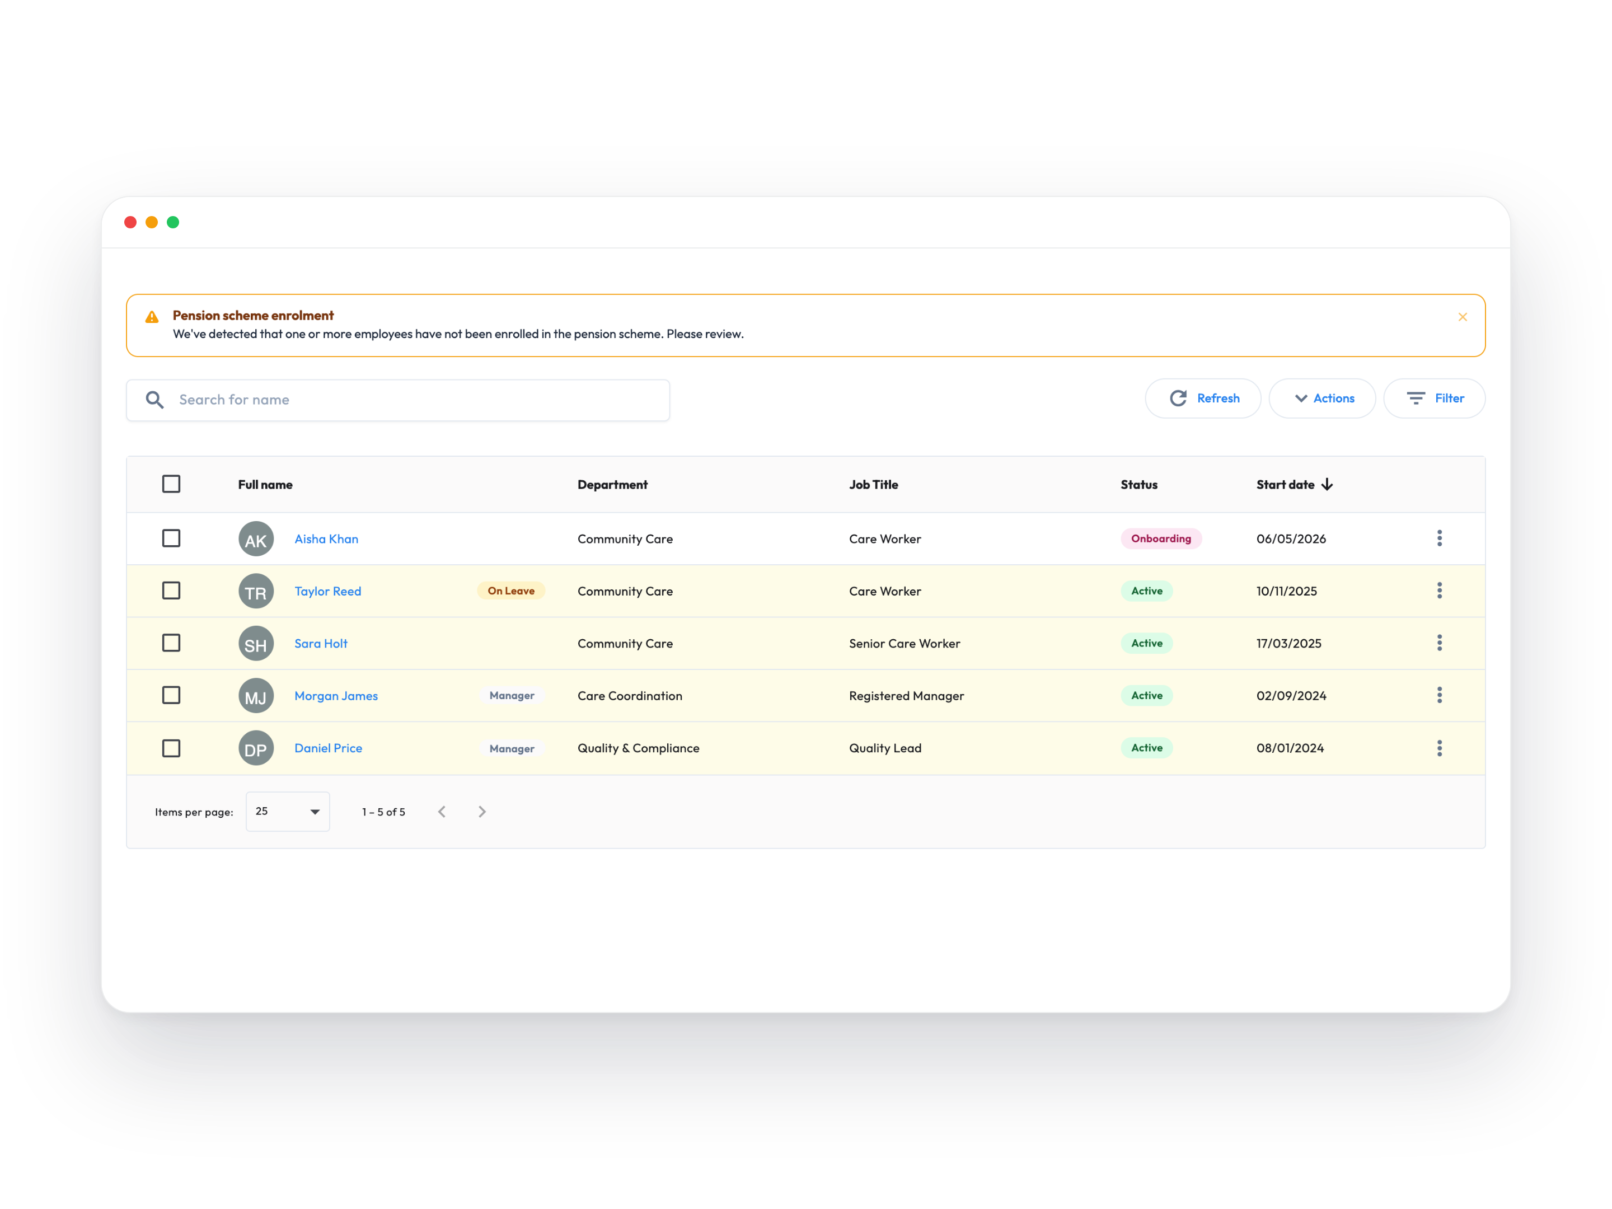Screen dimensions: 1612x1209
Task: Click the MJ avatar icon
Action: (256, 696)
